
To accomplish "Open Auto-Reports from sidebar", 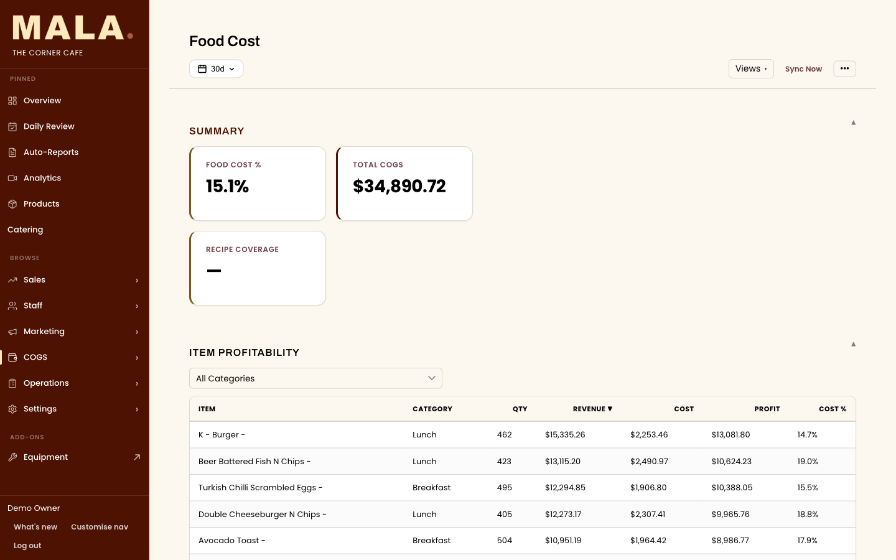I will (75, 152).
